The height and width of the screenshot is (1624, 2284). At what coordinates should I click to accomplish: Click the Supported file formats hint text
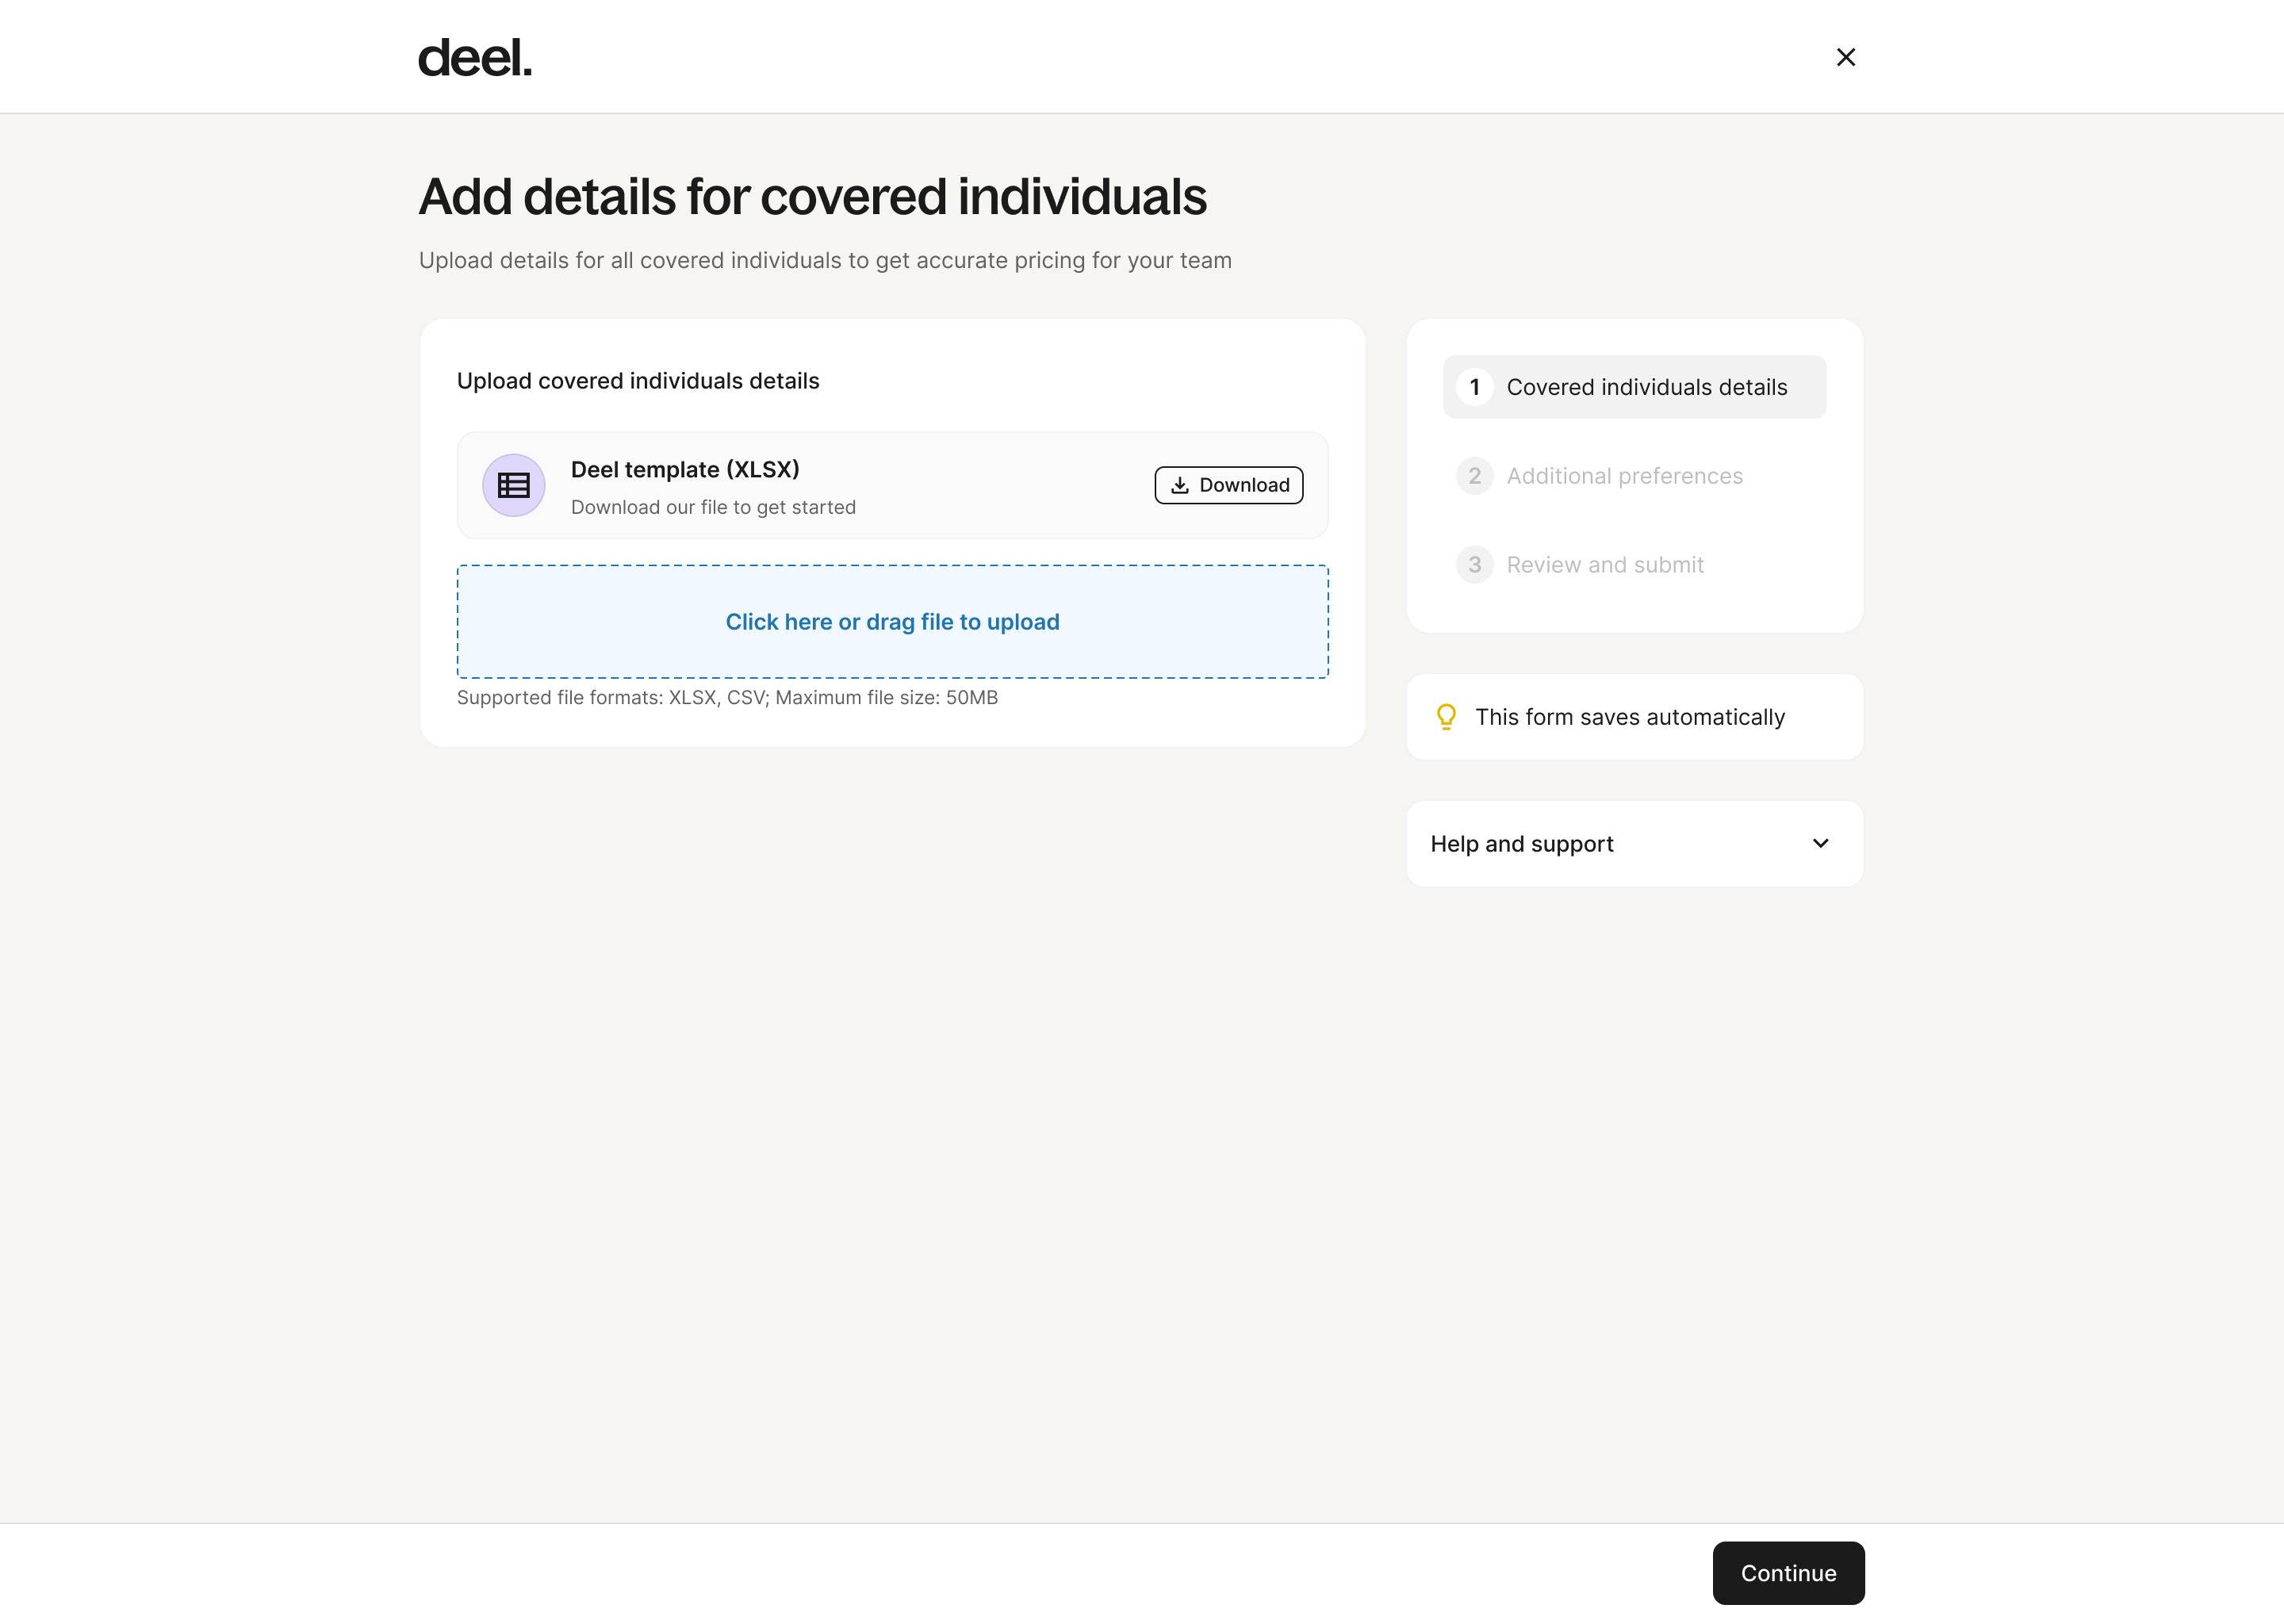coord(727,698)
